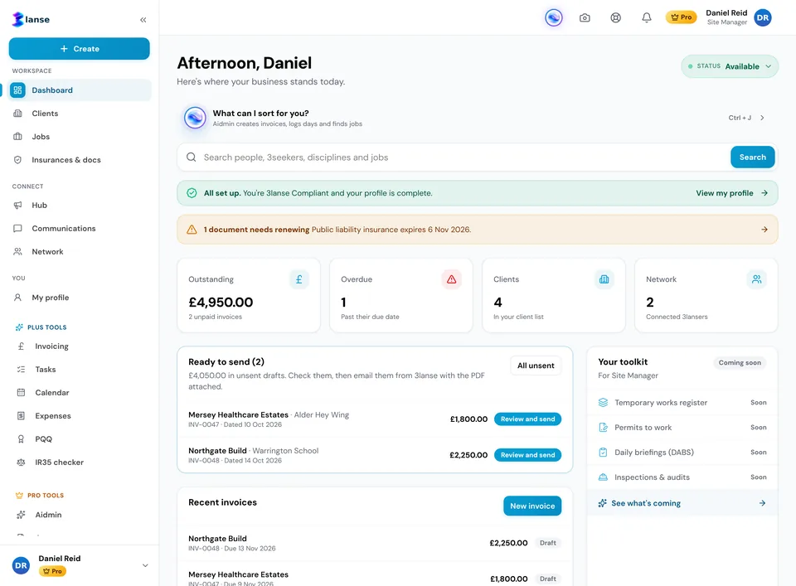Open PQQ tool
Viewport: 796px width, 586px height.
(x=80, y=438)
